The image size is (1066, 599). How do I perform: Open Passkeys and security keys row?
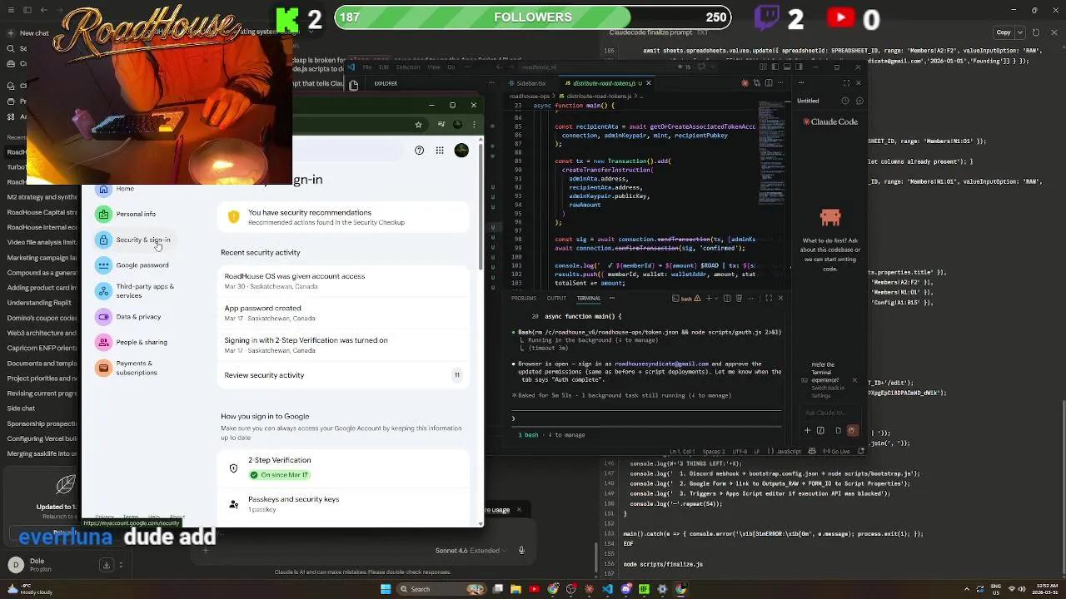pyautogui.click(x=344, y=504)
